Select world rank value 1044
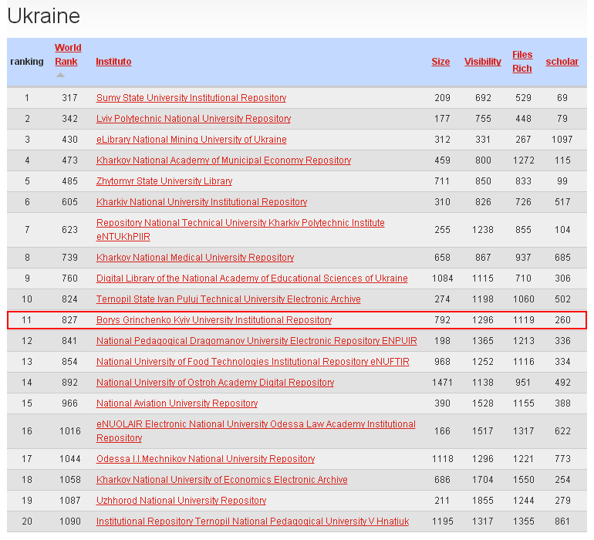 tap(70, 459)
